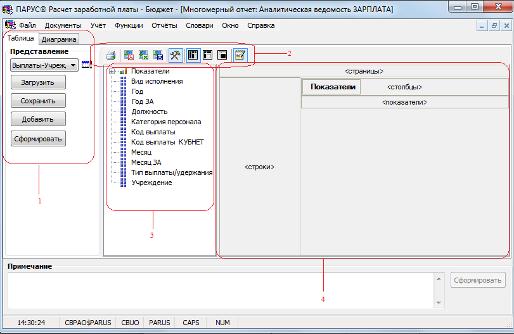This screenshot has height=334, width=514.
Task: Export the report to Excel
Action: (144, 55)
